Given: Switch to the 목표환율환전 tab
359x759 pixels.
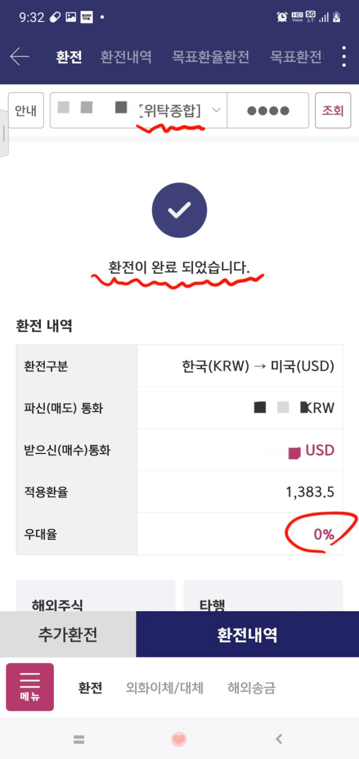Looking at the screenshot, I should point(211,57).
